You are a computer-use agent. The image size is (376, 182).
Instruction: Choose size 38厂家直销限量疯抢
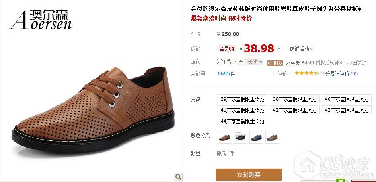pos(294,99)
